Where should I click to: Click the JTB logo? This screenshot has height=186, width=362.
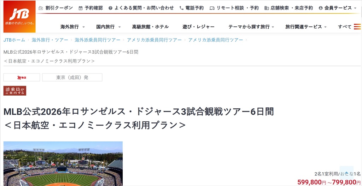click(x=19, y=16)
